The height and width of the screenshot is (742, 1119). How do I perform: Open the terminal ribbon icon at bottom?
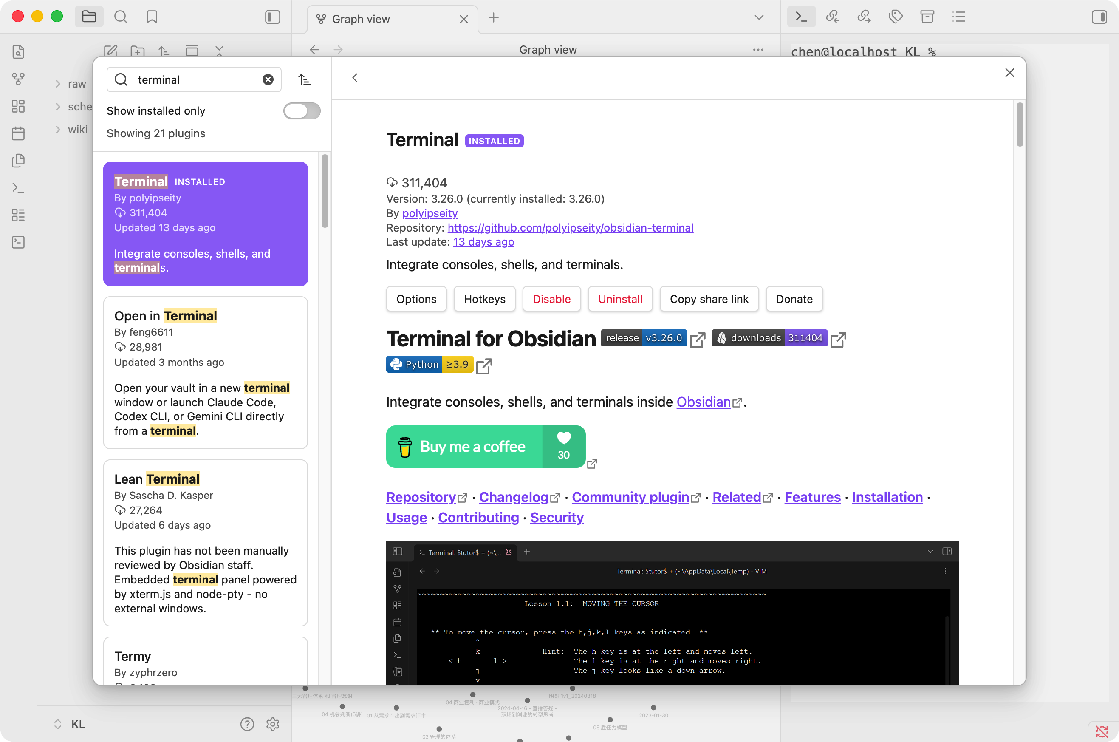click(18, 242)
